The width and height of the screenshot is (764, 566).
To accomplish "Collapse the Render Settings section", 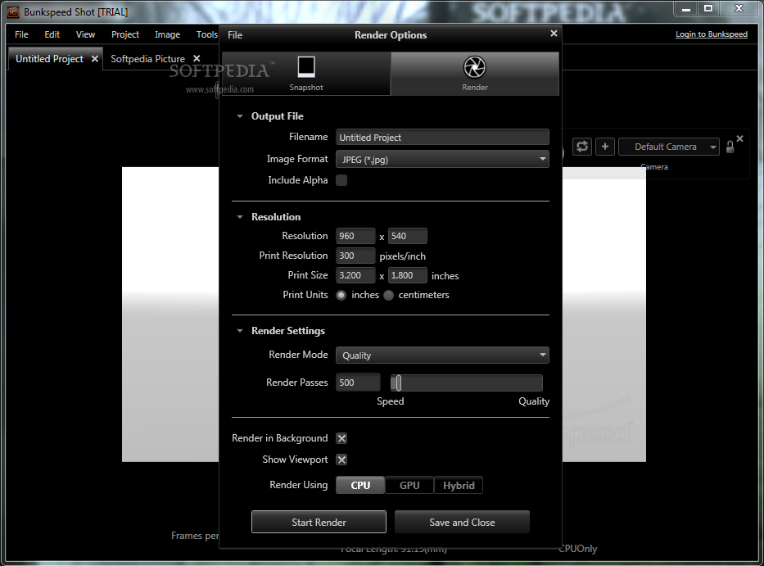I will 240,331.
